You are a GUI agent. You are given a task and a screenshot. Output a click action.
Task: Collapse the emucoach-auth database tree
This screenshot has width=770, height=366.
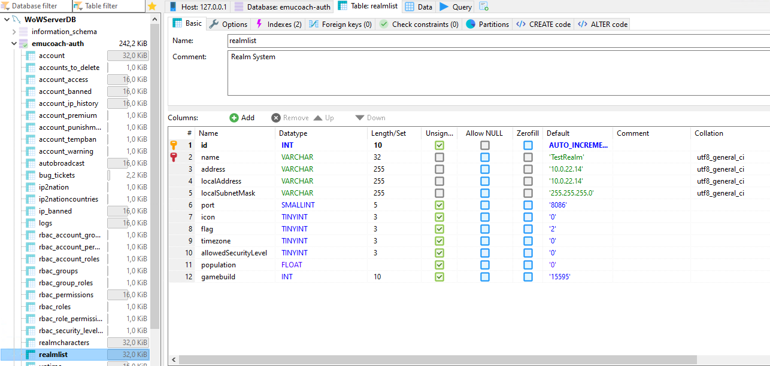coord(14,43)
